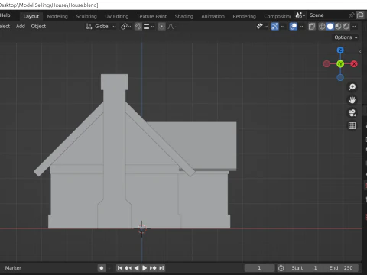The height and width of the screenshot is (275, 367).
Task: Switch to the UV Editing workspace
Action: pyautogui.click(x=117, y=16)
